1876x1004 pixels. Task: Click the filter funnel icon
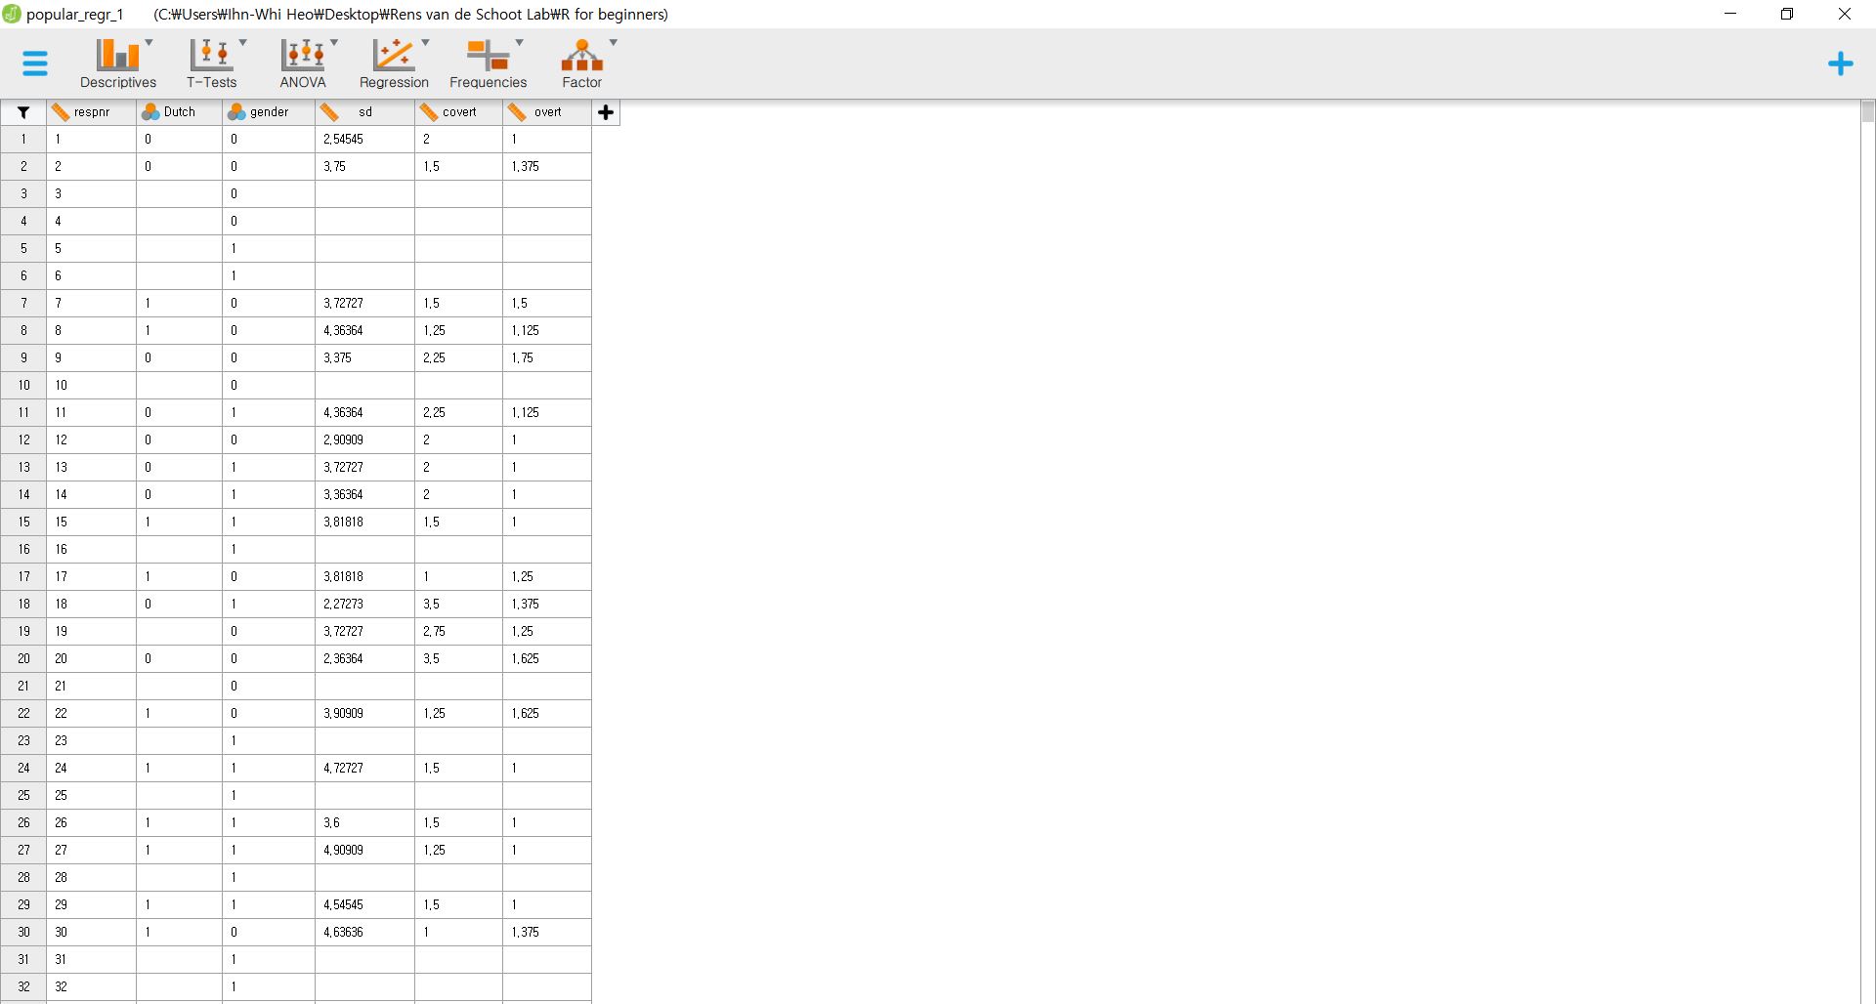[23, 112]
